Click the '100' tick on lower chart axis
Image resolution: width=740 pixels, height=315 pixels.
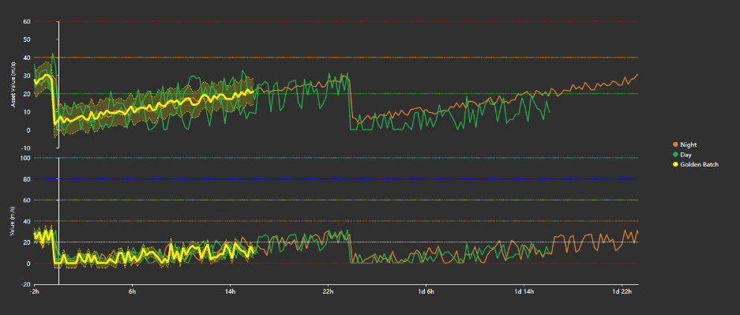(x=26, y=158)
